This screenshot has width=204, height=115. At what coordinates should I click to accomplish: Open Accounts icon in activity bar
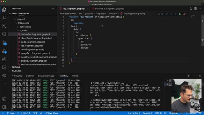pos(4,99)
